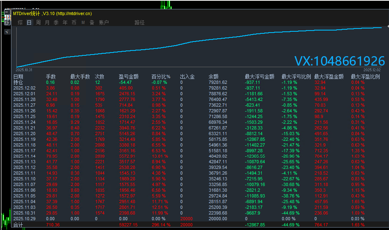The height and width of the screenshot is (230, 389).
Task: Switch to the 月 monthly tab
Action: 47,22
